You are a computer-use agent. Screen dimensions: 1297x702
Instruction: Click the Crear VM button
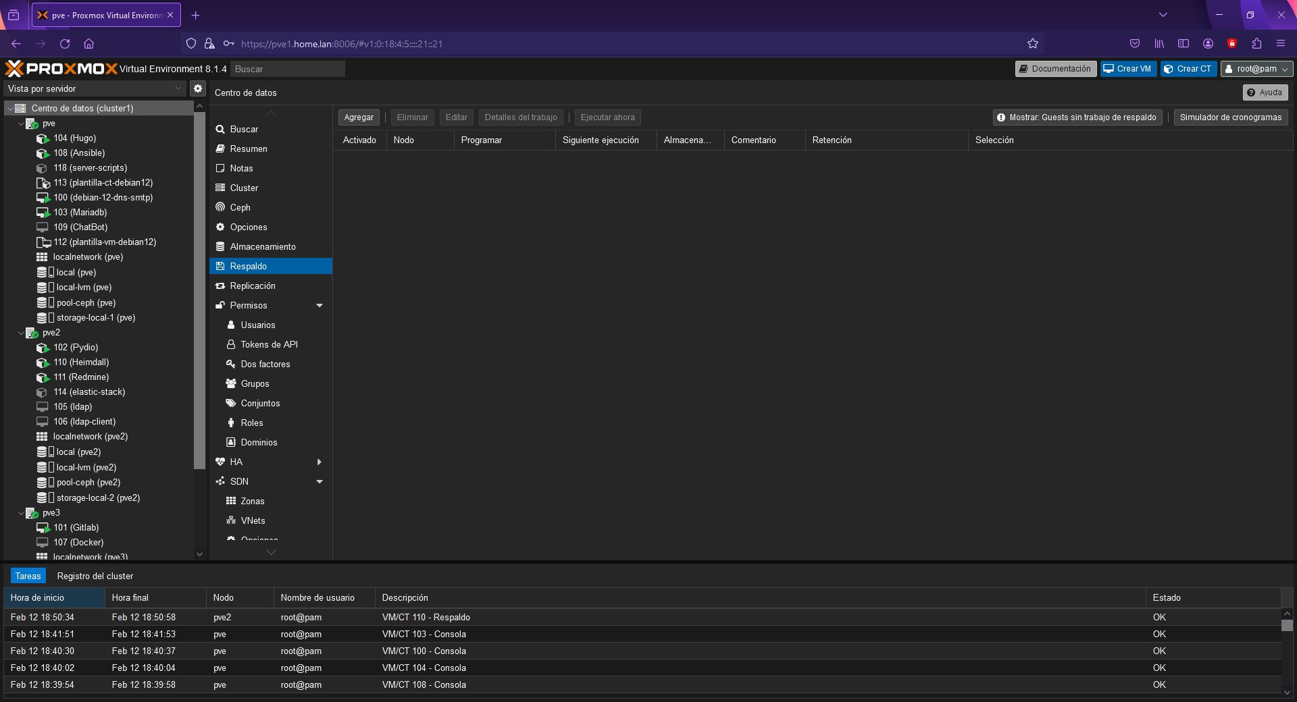pos(1128,69)
